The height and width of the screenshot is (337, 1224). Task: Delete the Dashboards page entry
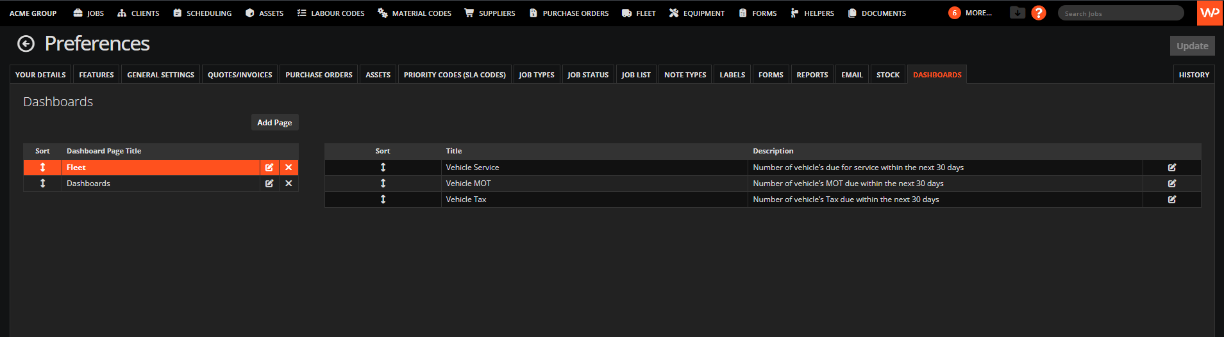pos(289,184)
